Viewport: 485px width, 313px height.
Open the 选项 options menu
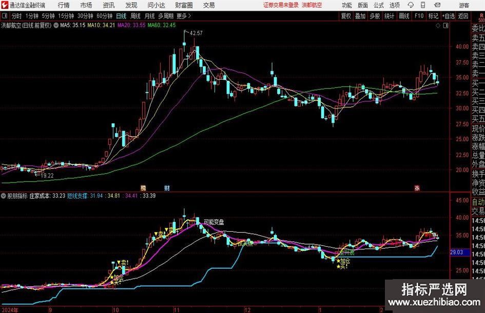click(x=394, y=5)
